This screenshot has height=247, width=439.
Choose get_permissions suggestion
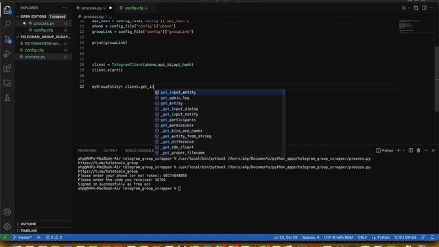pyautogui.click(x=219, y=125)
